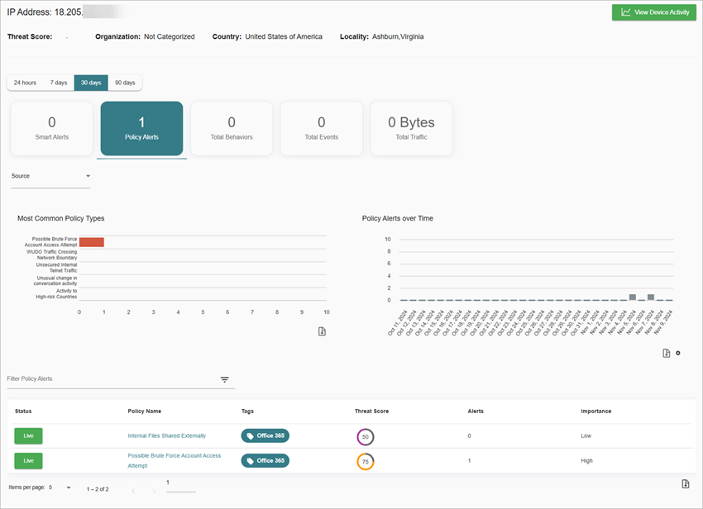This screenshot has height=509, width=703.
Task: Click the filter icon next to Filter Policy Alerts
Action: [224, 378]
